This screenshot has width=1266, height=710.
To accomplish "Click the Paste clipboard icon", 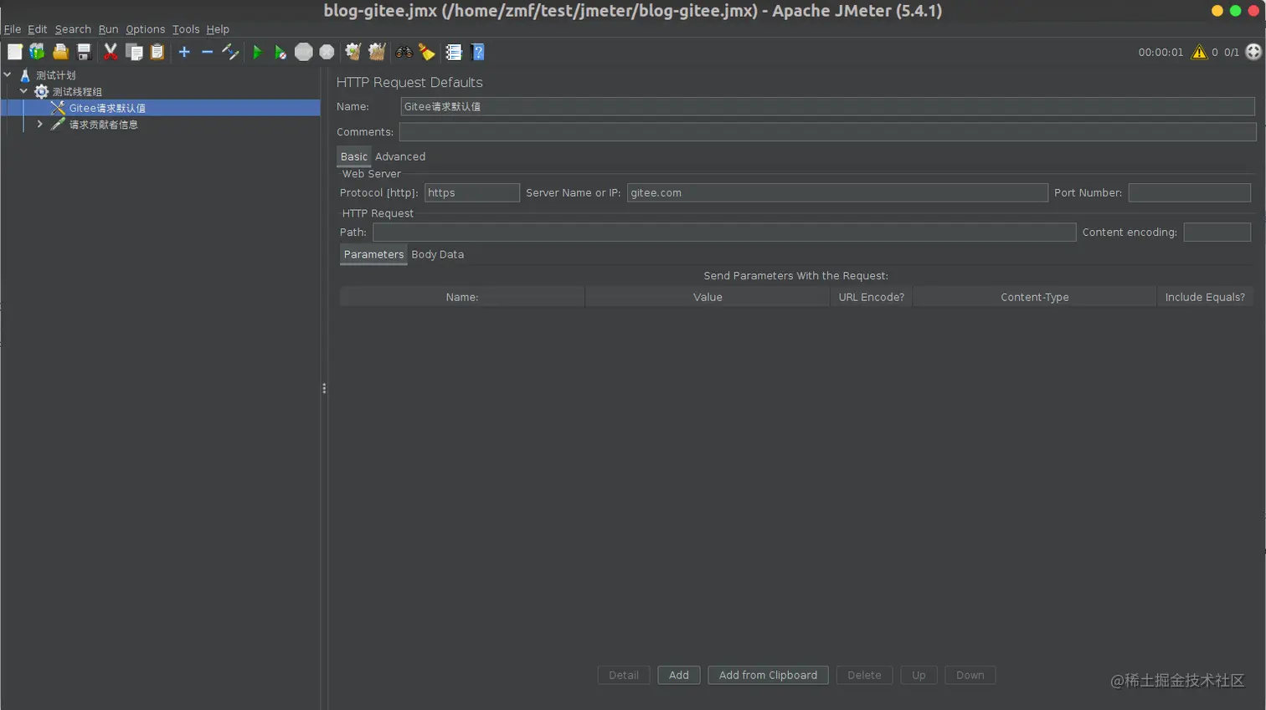I will point(157,52).
